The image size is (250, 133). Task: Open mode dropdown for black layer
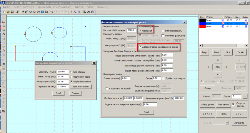click(223, 20)
